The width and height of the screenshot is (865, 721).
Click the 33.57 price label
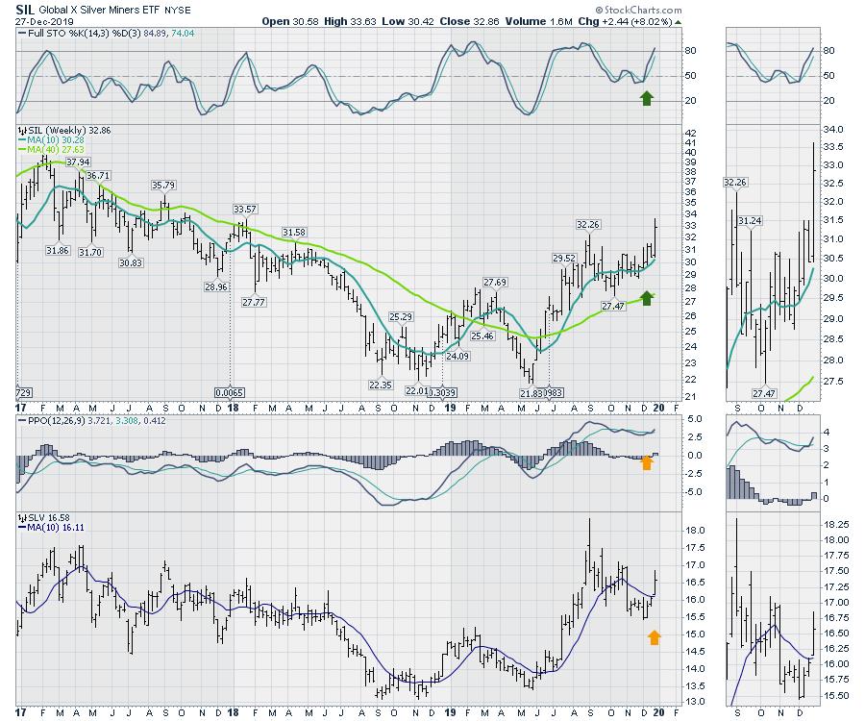(x=245, y=210)
